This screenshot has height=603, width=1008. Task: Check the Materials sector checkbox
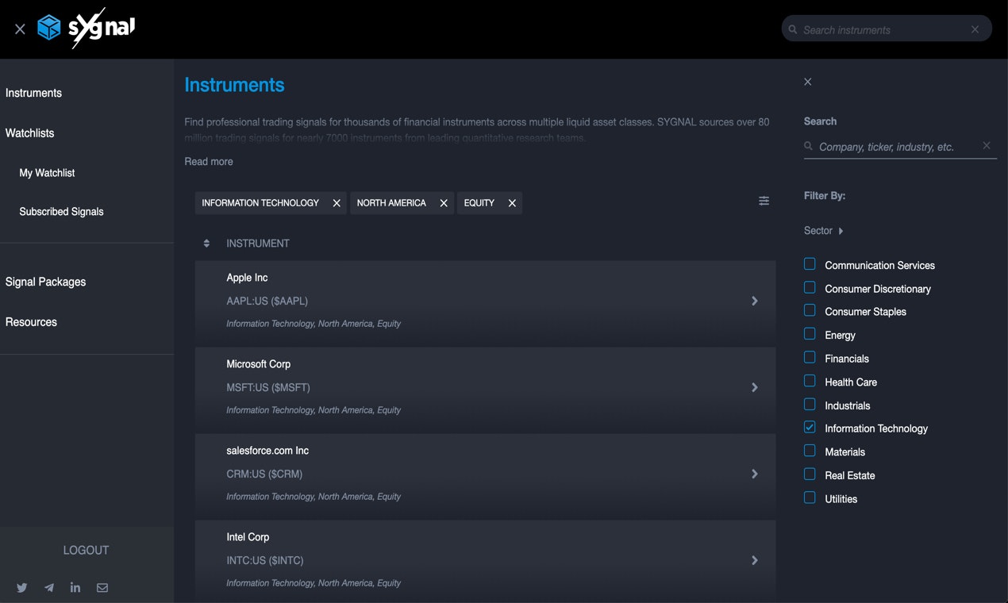[810, 451]
